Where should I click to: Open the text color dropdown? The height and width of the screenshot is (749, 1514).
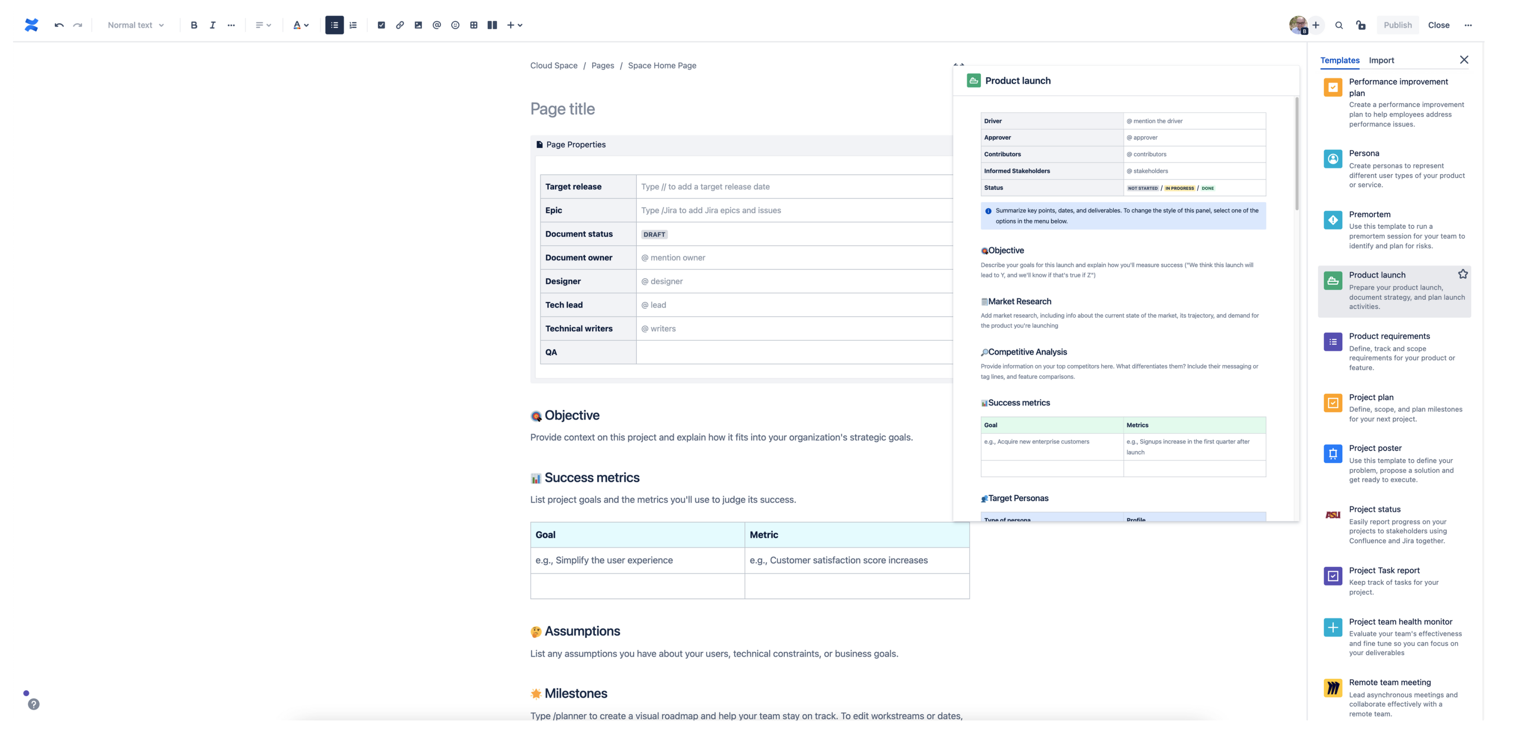302,25
